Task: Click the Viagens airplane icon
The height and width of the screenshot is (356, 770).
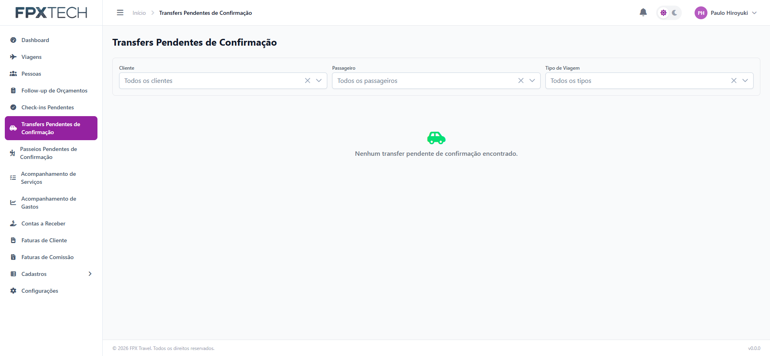Action: click(13, 57)
